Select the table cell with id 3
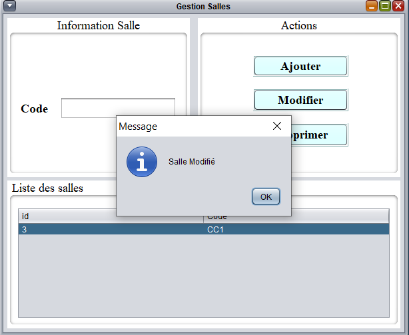Image resolution: width=409 pixels, height=335 pixels. click(111, 229)
